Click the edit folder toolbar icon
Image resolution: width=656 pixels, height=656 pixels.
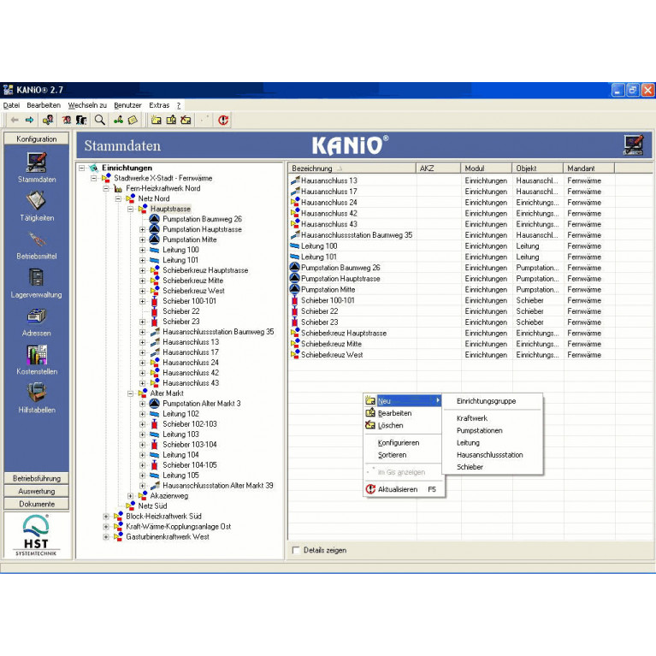click(171, 121)
